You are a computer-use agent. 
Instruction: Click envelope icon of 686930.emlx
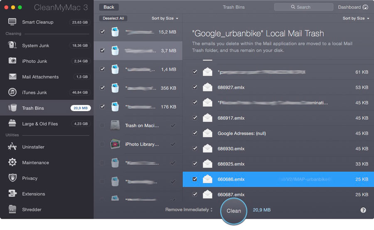pyautogui.click(x=207, y=148)
